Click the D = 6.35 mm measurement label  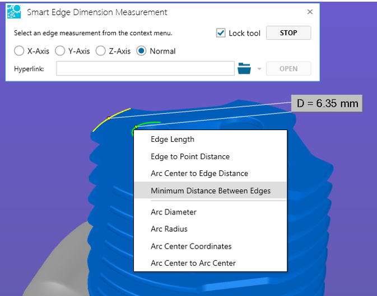tap(327, 103)
